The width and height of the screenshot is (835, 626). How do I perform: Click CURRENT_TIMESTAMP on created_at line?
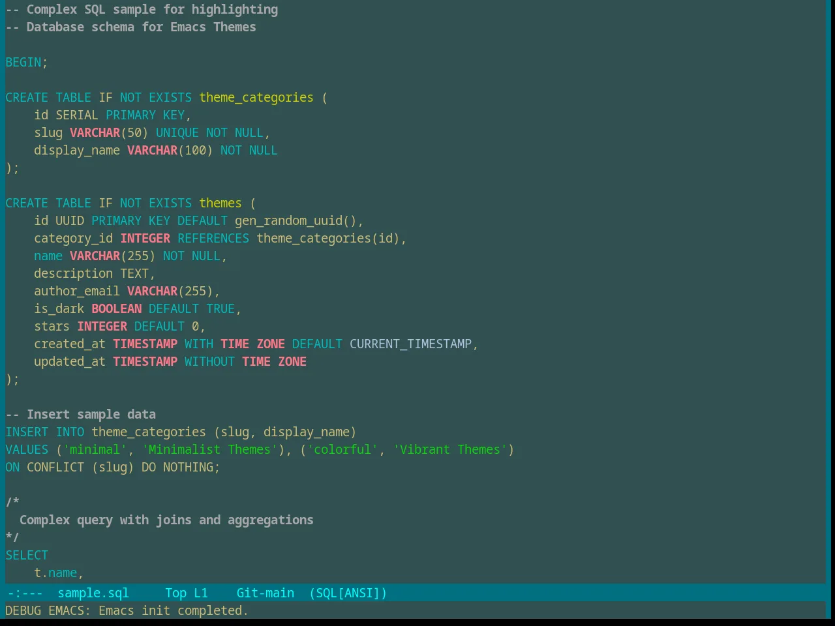click(411, 344)
